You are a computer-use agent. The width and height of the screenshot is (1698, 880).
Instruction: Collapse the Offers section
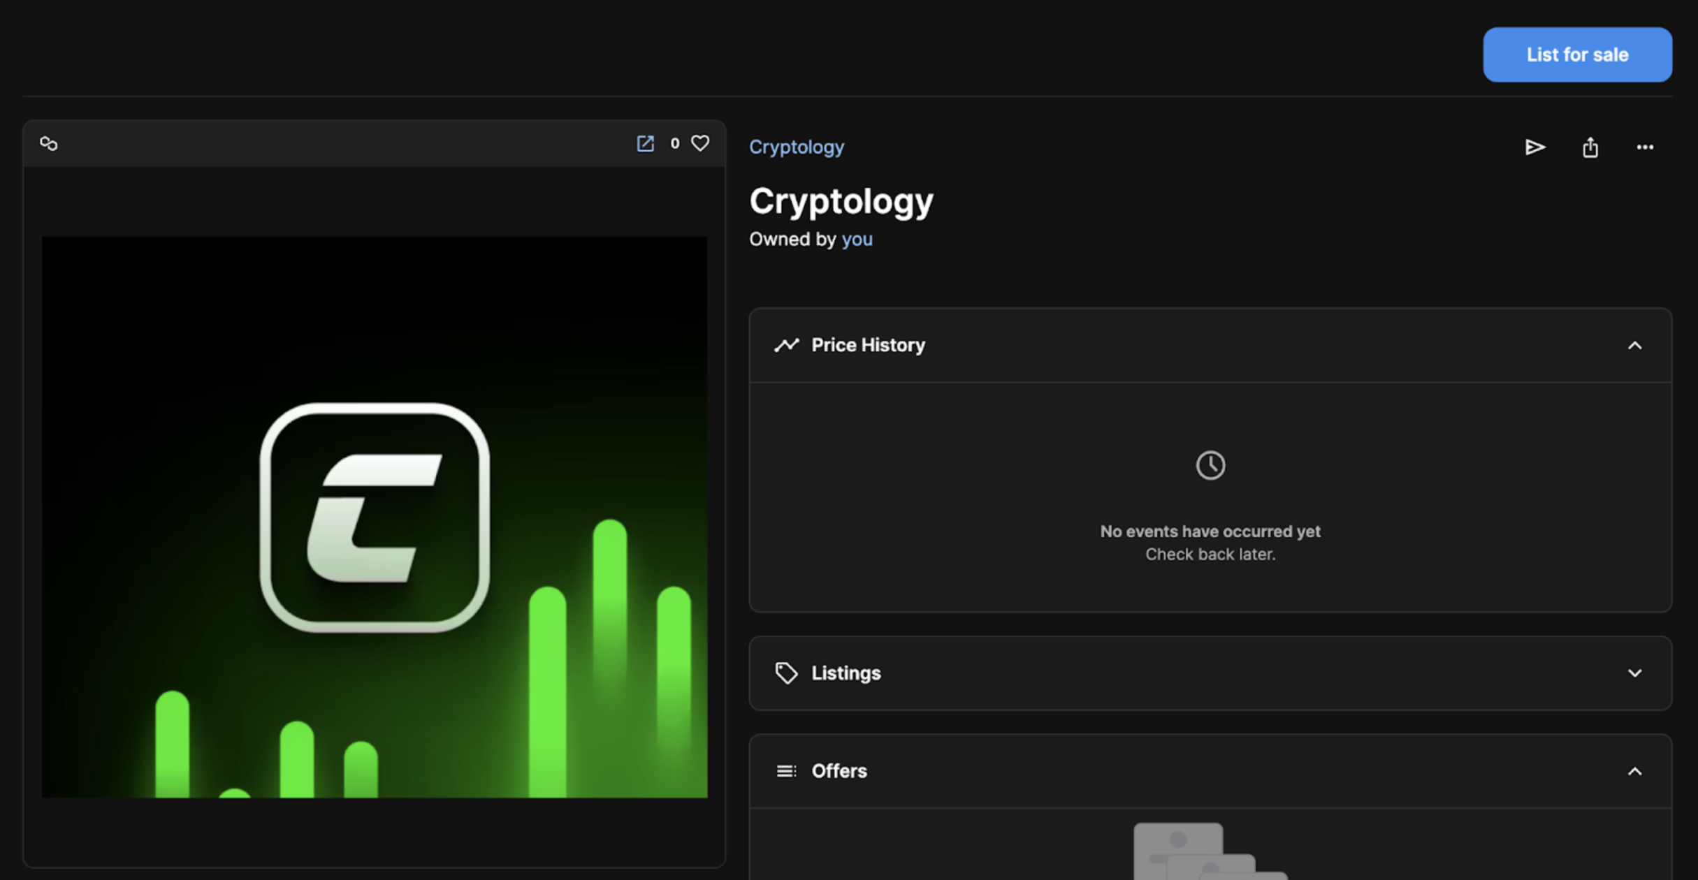(x=1634, y=771)
